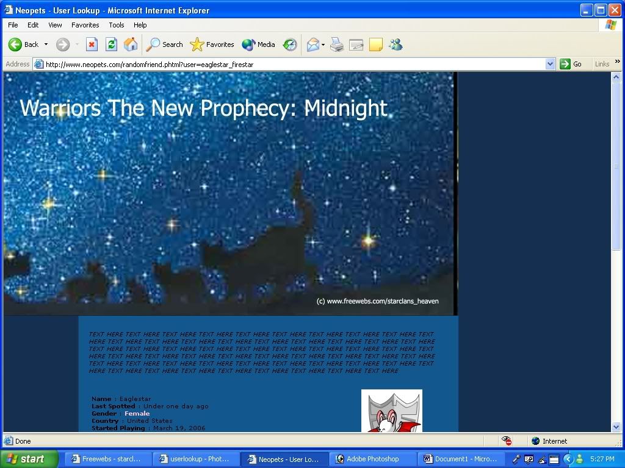The image size is (625, 468).
Task: Go back using the Back button
Action: pyautogui.click(x=24, y=44)
